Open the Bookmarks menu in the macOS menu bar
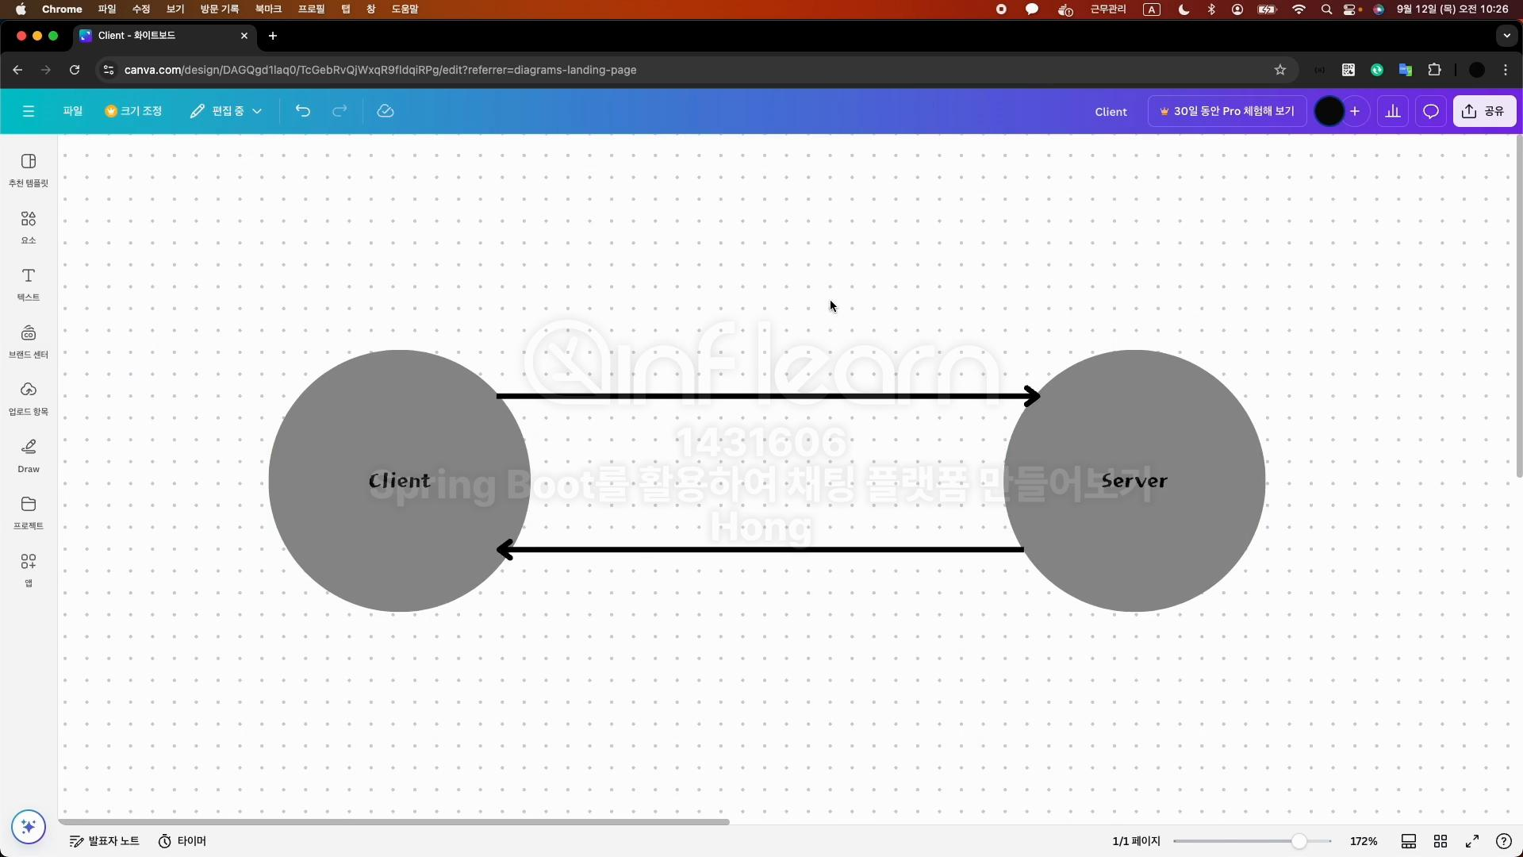The width and height of the screenshot is (1523, 857). (x=268, y=9)
